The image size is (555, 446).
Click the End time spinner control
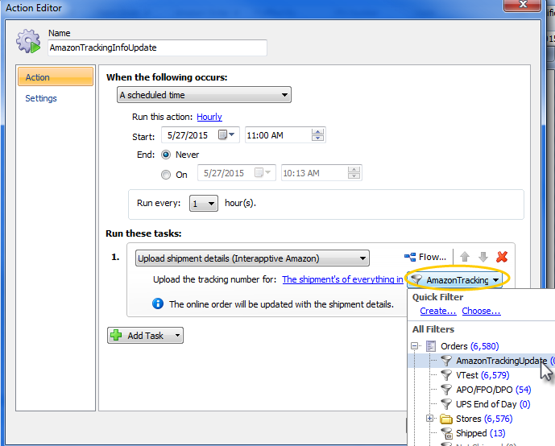coord(354,172)
